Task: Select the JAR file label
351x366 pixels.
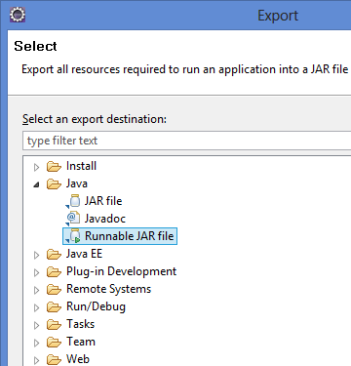Action: point(103,201)
